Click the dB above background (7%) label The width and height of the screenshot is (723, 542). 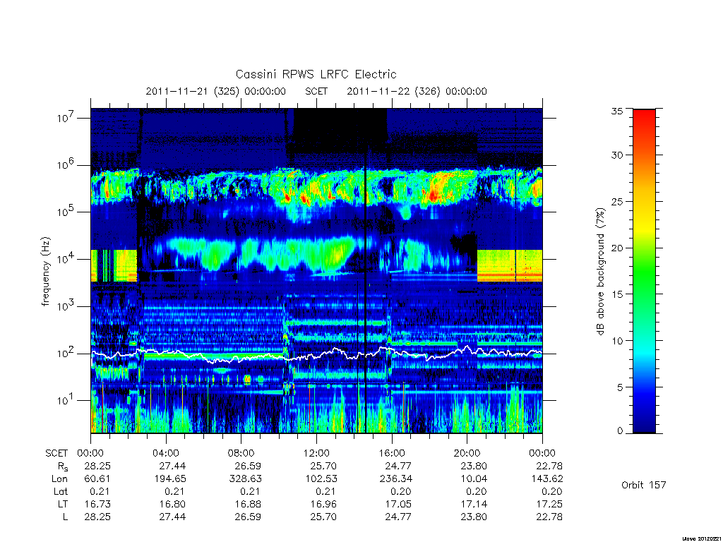point(600,272)
